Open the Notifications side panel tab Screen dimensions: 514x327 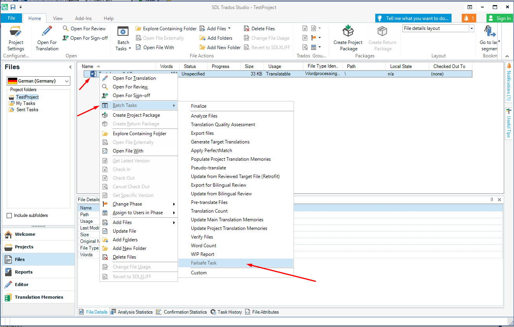pyautogui.click(x=508, y=82)
